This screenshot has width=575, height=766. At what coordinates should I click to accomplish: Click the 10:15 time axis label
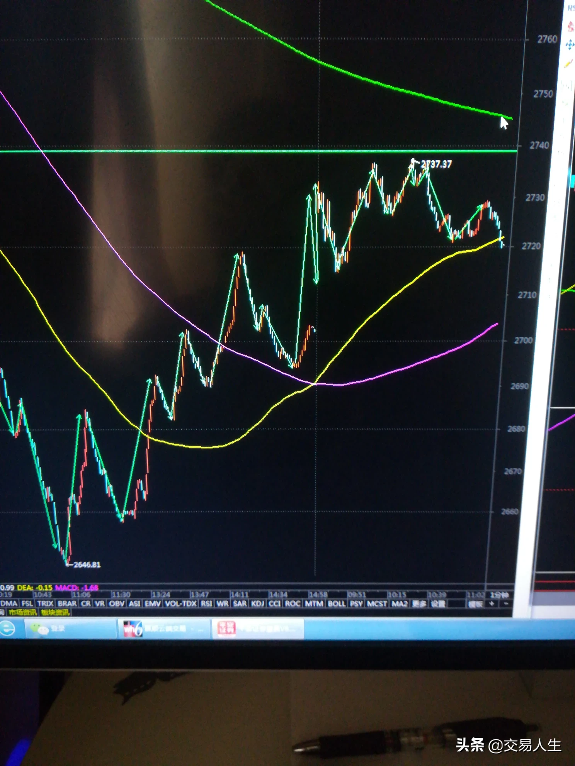(396, 595)
